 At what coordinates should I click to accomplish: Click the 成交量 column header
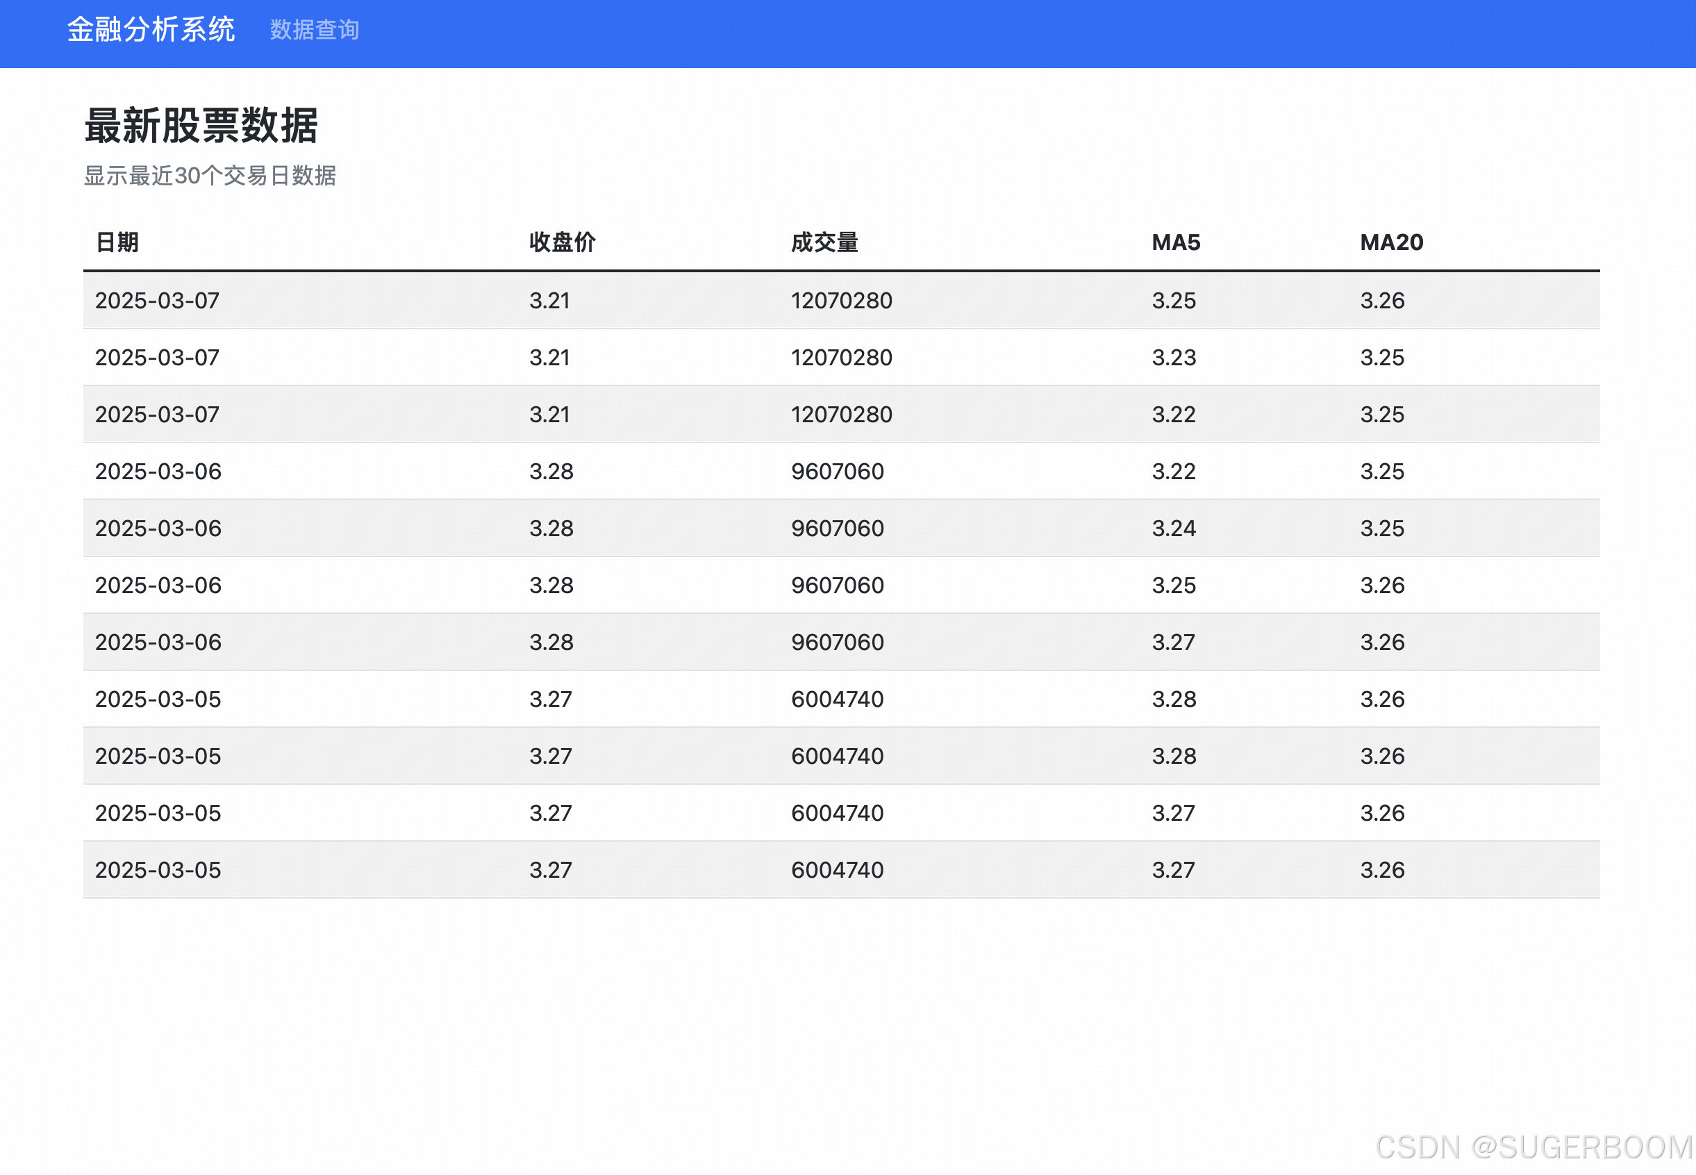824,242
